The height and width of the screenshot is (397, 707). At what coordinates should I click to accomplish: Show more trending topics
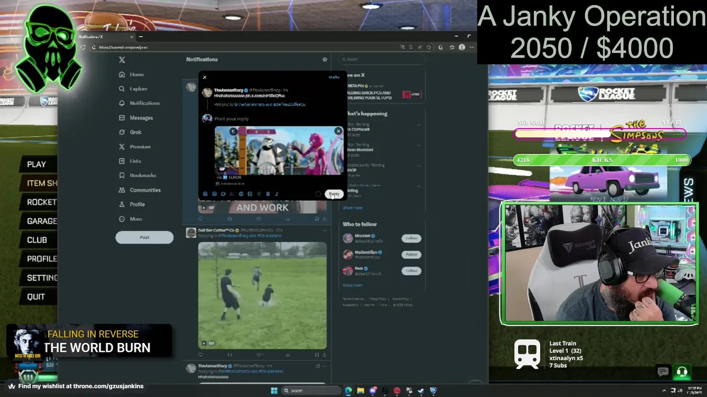[x=352, y=208]
